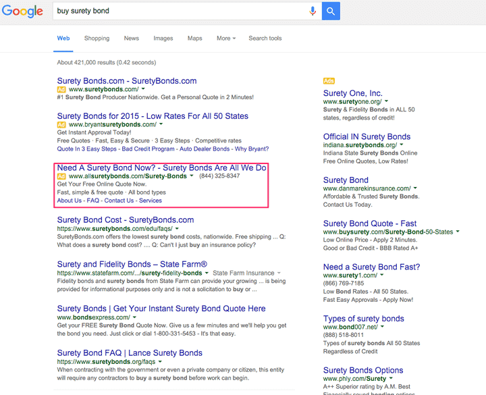
Task: Open 'Official IN Surety Bonds' sidebar ad
Action: pos(367,136)
